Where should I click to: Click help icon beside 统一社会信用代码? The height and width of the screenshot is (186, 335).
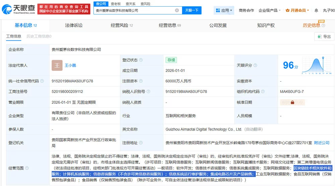click(x=42, y=81)
